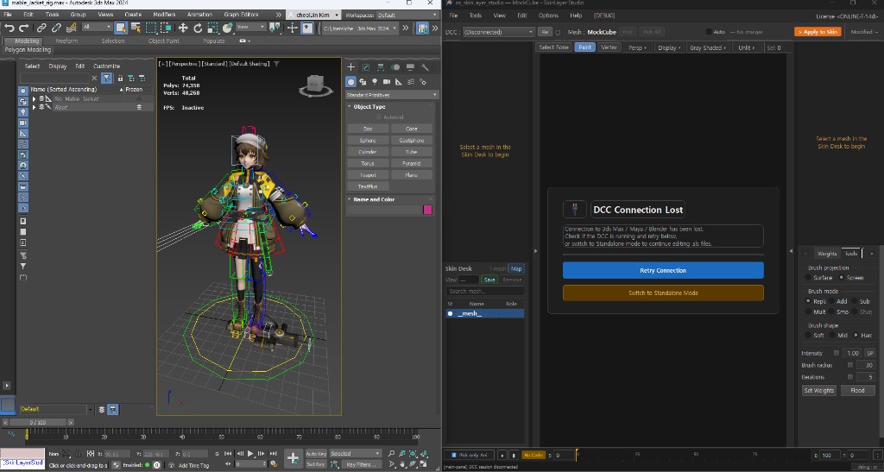The height and width of the screenshot is (472, 884).
Task: Click Switch to Standalone Mode button
Action: point(663,293)
